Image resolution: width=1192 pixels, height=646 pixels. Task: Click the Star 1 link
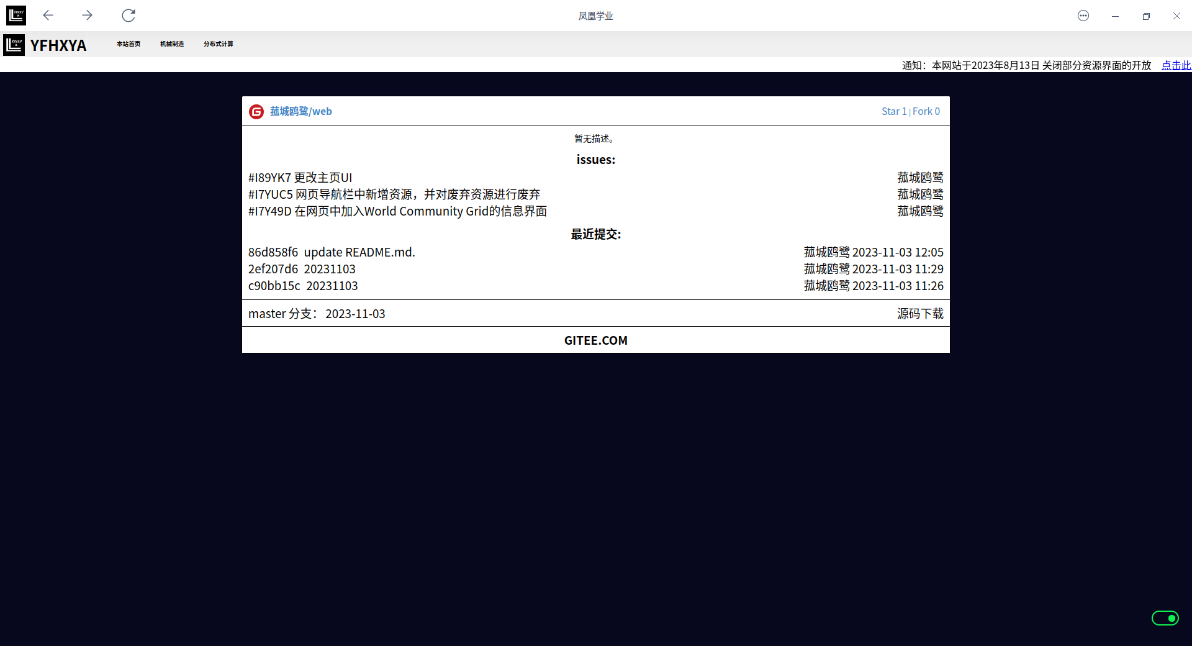(894, 112)
